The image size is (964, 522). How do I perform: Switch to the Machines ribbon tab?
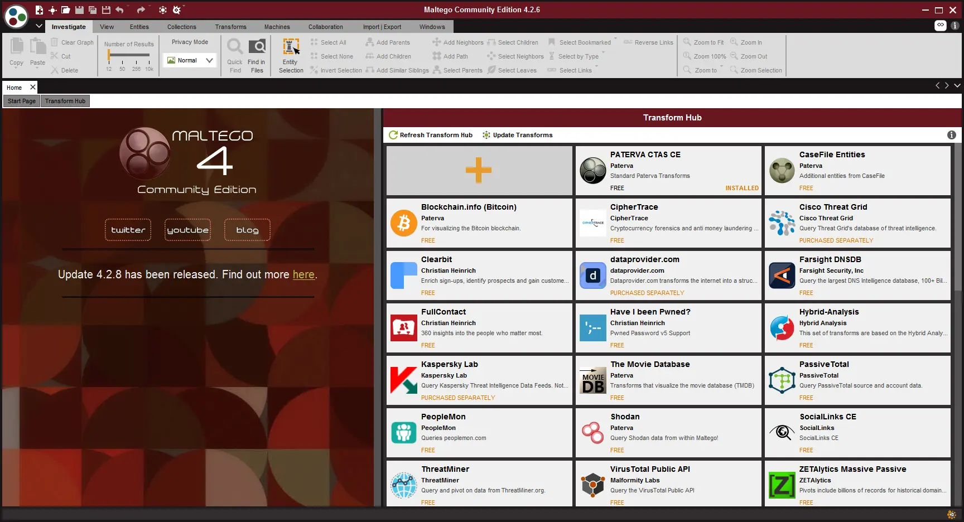pyautogui.click(x=277, y=27)
